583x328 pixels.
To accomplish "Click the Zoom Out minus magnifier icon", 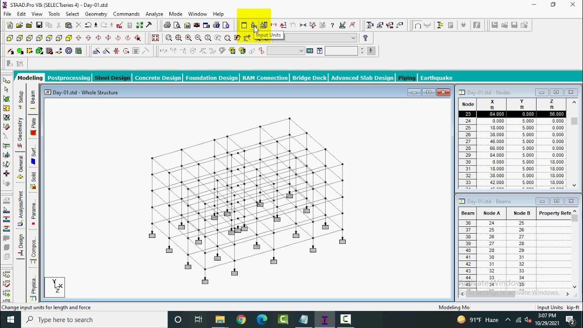I will pos(198,38).
